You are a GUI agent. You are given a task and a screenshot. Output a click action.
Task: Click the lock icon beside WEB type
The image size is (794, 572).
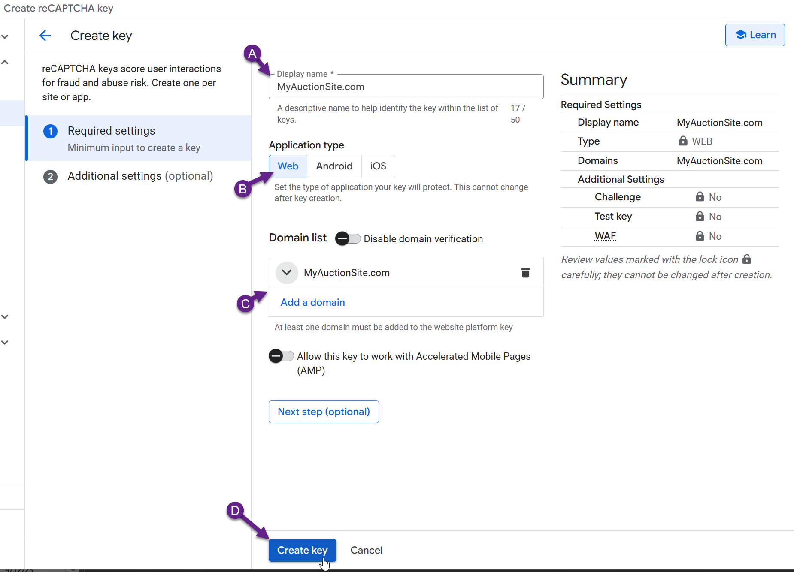point(683,141)
